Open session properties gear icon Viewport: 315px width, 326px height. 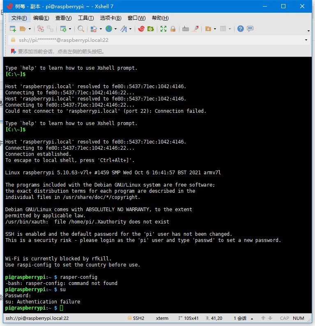pos(63,29)
